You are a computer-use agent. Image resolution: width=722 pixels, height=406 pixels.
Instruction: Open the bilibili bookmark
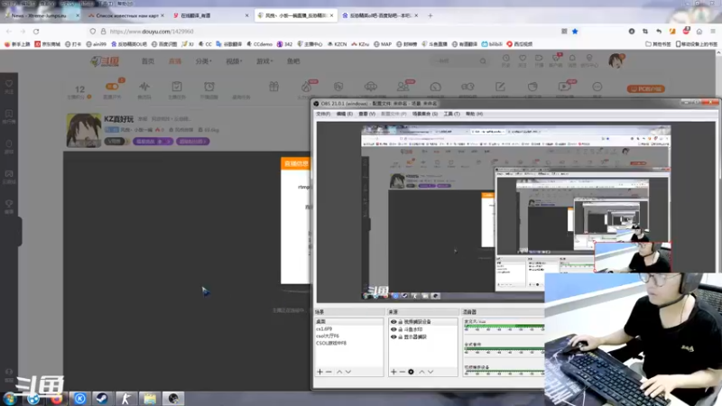point(492,44)
